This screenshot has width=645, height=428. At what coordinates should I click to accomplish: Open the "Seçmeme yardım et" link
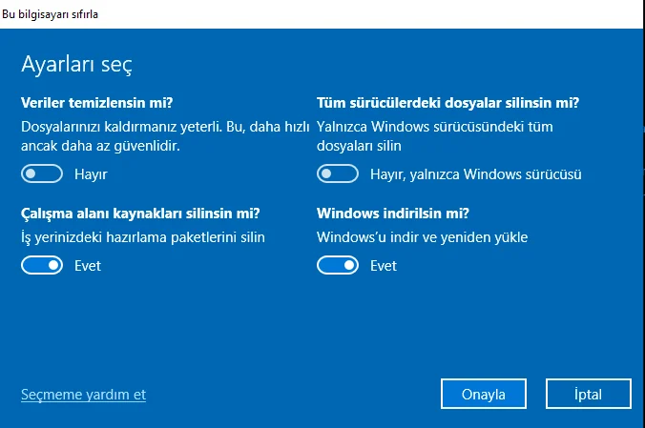(83, 394)
